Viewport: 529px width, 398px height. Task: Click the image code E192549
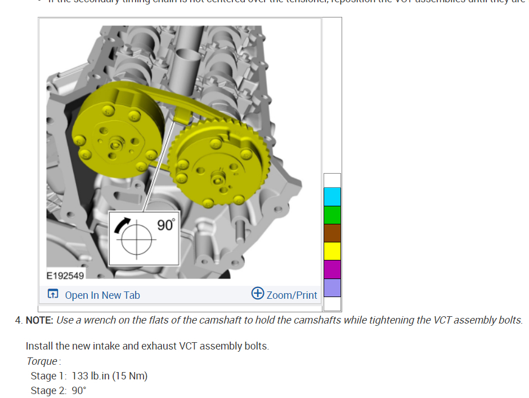pos(65,276)
